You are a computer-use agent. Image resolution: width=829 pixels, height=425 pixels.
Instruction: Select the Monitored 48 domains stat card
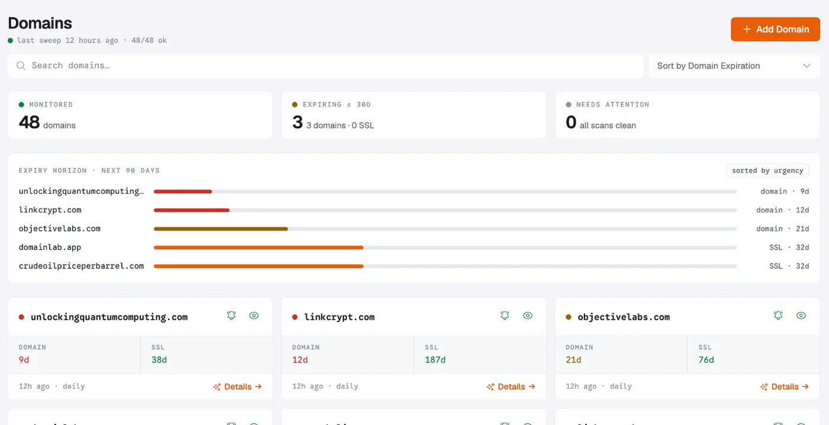140,115
